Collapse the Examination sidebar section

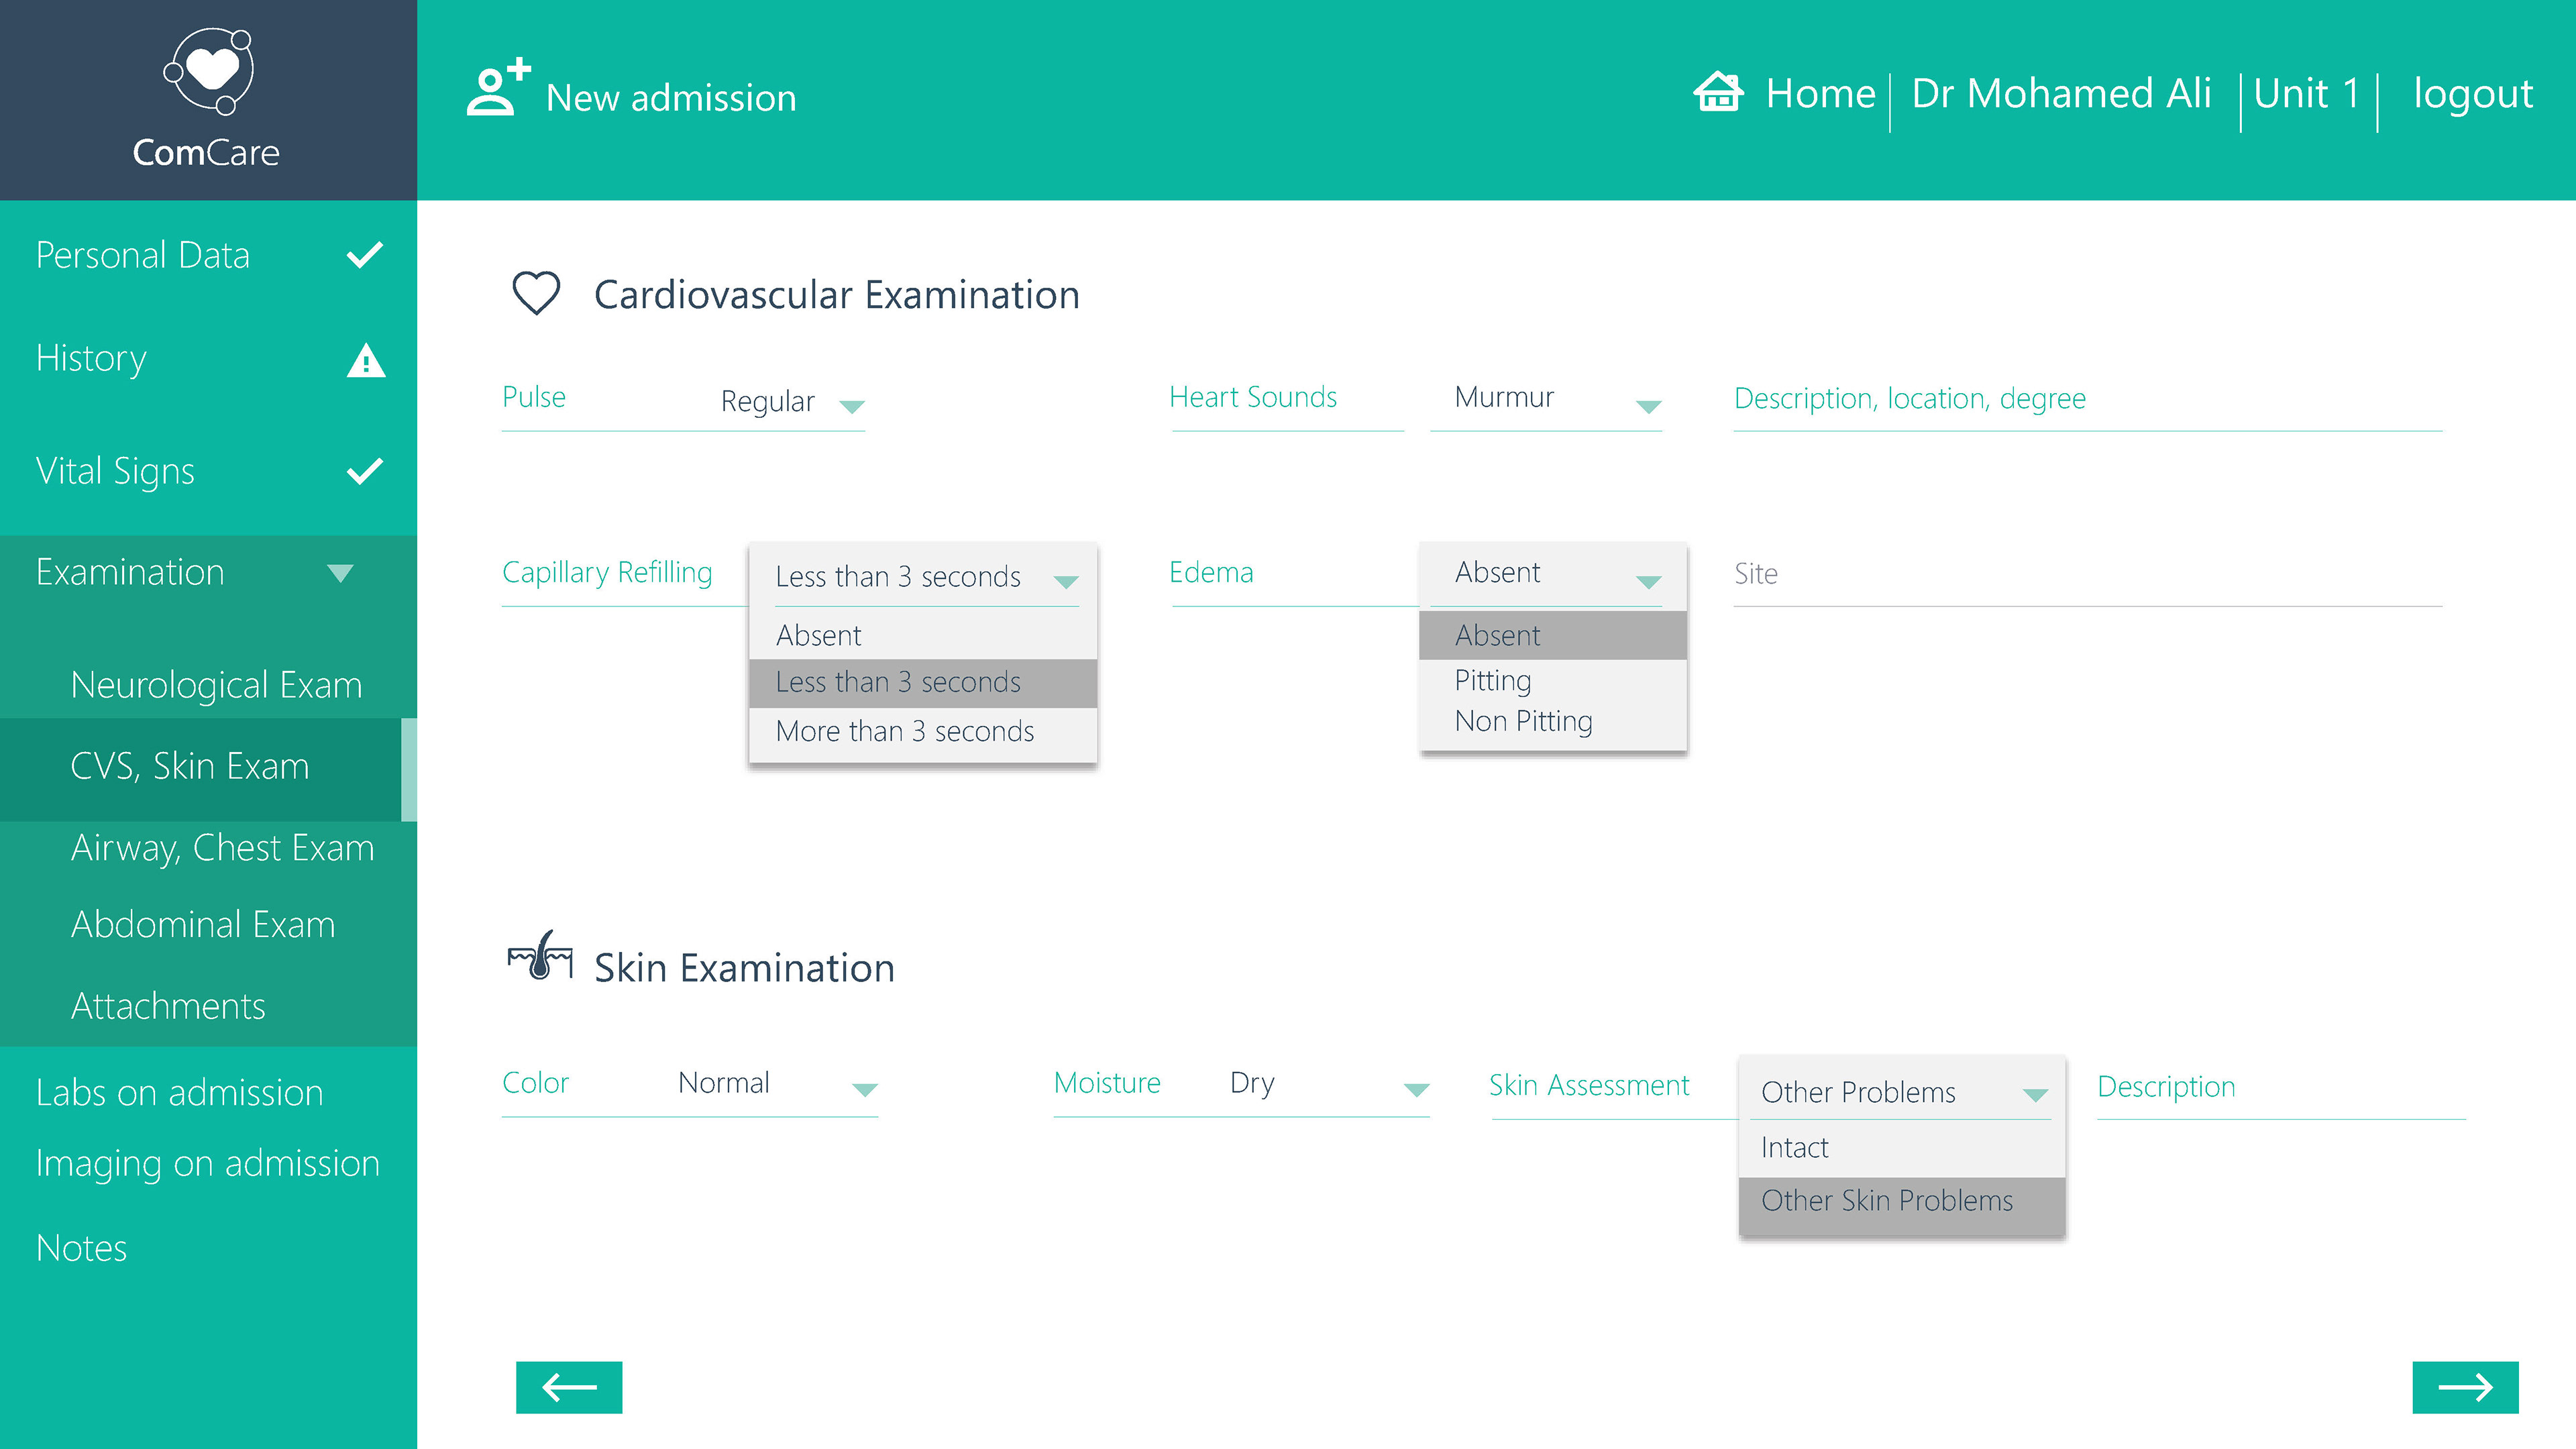point(340,573)
